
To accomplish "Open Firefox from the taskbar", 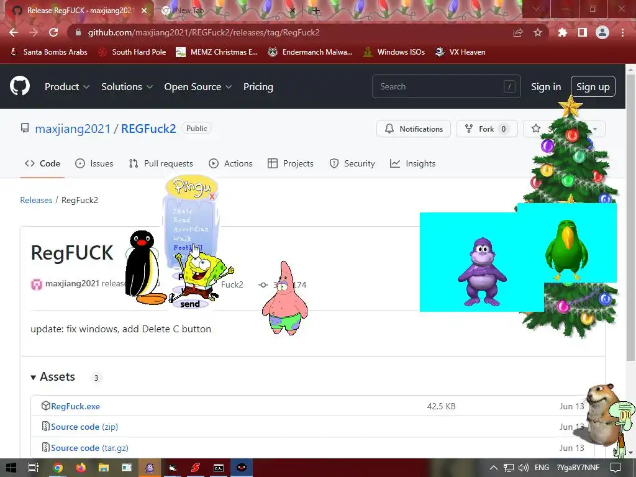I will click(x=81, y=468).
